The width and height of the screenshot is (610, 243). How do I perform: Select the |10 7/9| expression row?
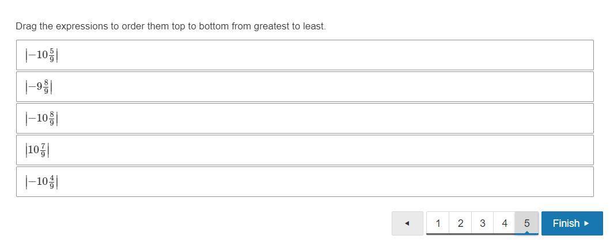[x=305, y=150]
